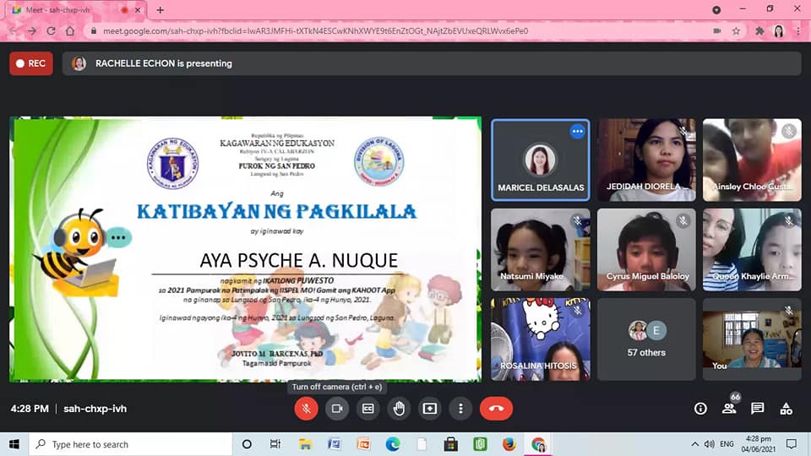Show everyone participants list icon
This screenshot has width=811, height=456.
[729, 409]
